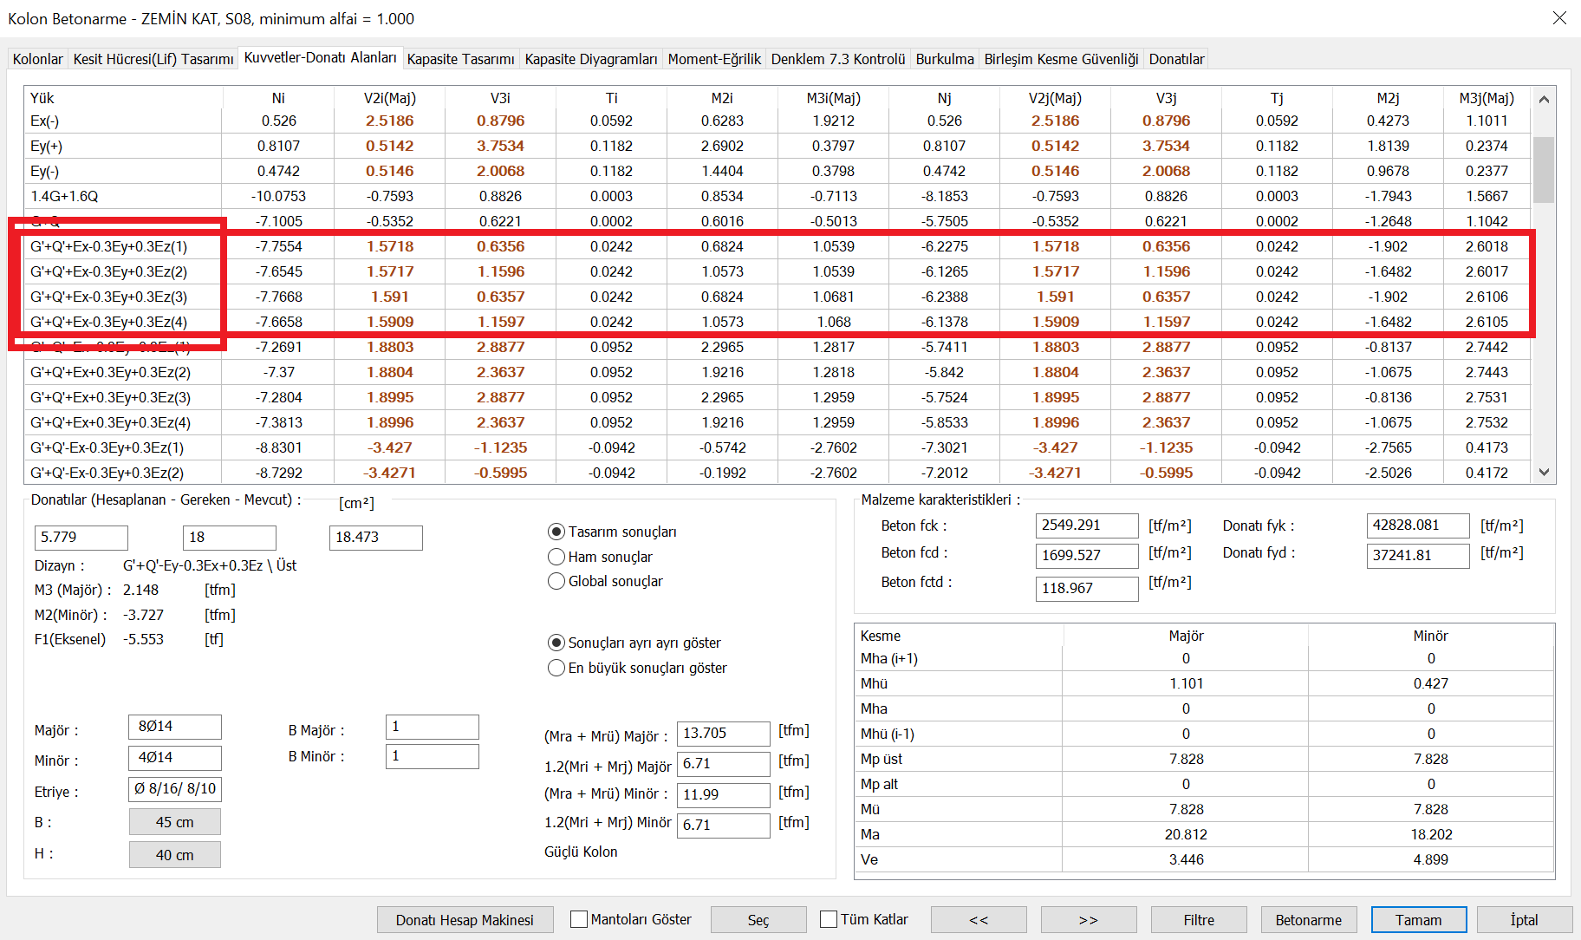Go to previous column with << button
The width and height of the screenshot is (1581, 940).
point(979,920)
